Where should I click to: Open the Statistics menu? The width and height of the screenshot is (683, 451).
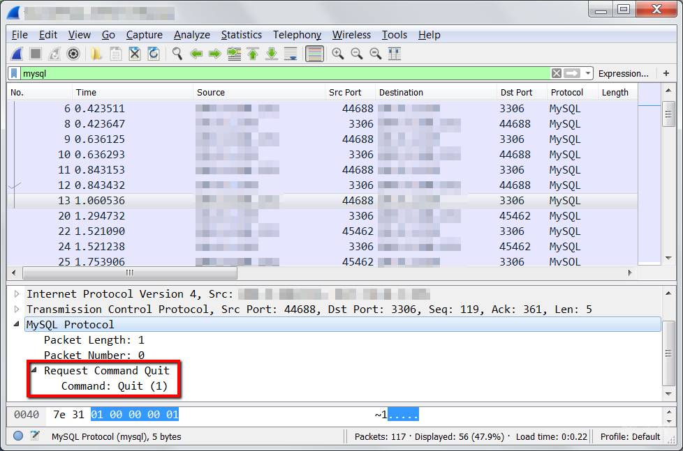pyautogui.click(x=242, y=35)
